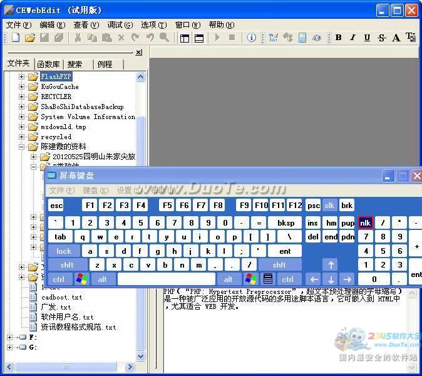This screenshot has width=422, height=376.
Task: Click the Find magnifier toolbar icon
Action: pyautogui.click(x=164, y=37)
